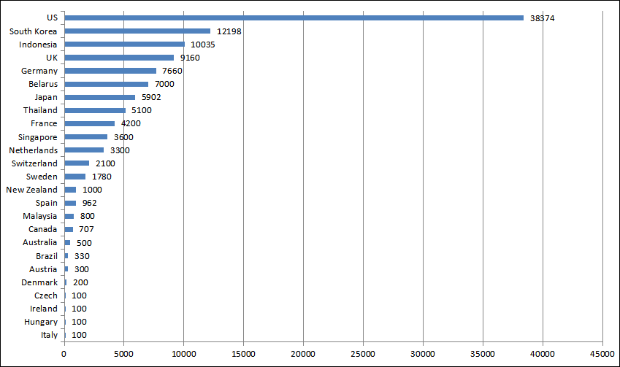
Task: Select the 38374 data label
Action: [543, 18]
